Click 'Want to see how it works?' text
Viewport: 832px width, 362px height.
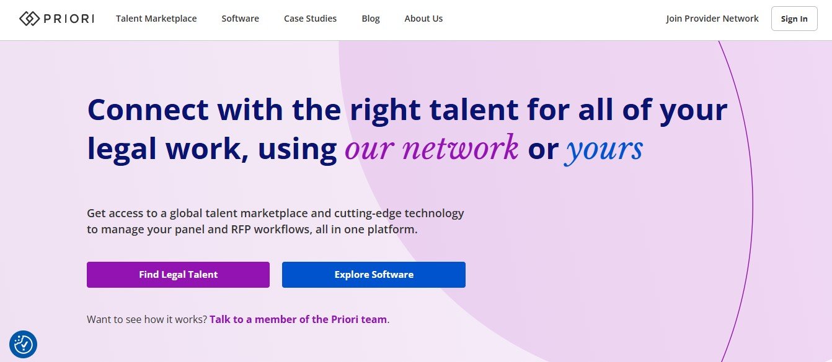[147, 319]
